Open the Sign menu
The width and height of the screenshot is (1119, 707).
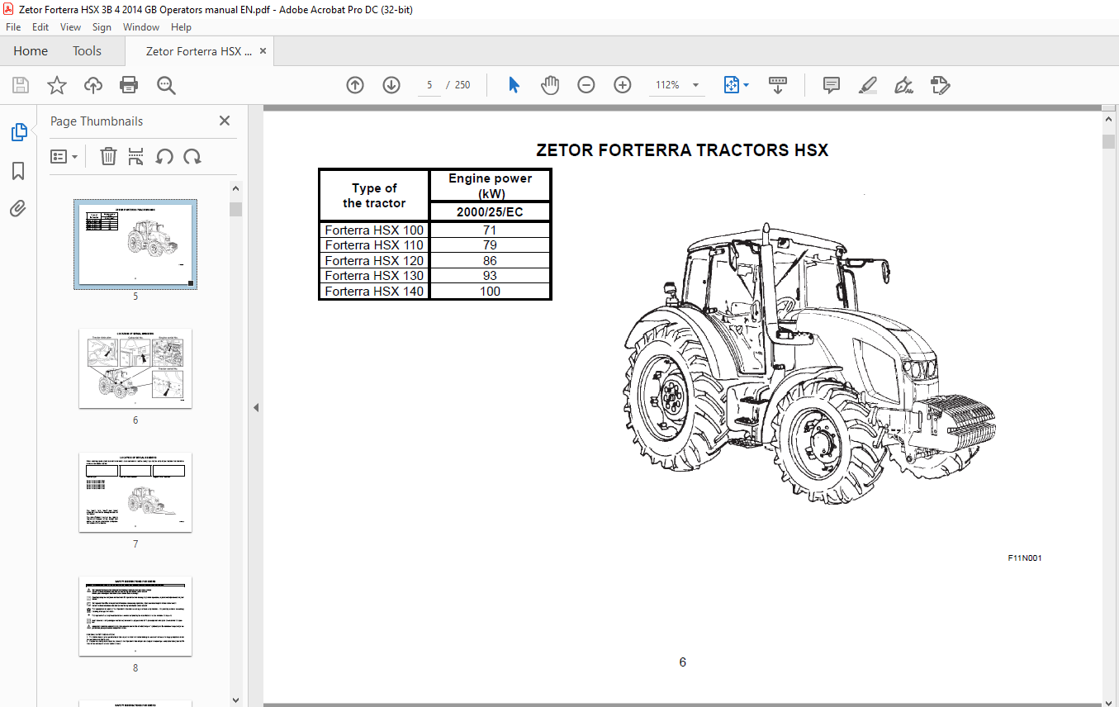click(x=102, y=27)
